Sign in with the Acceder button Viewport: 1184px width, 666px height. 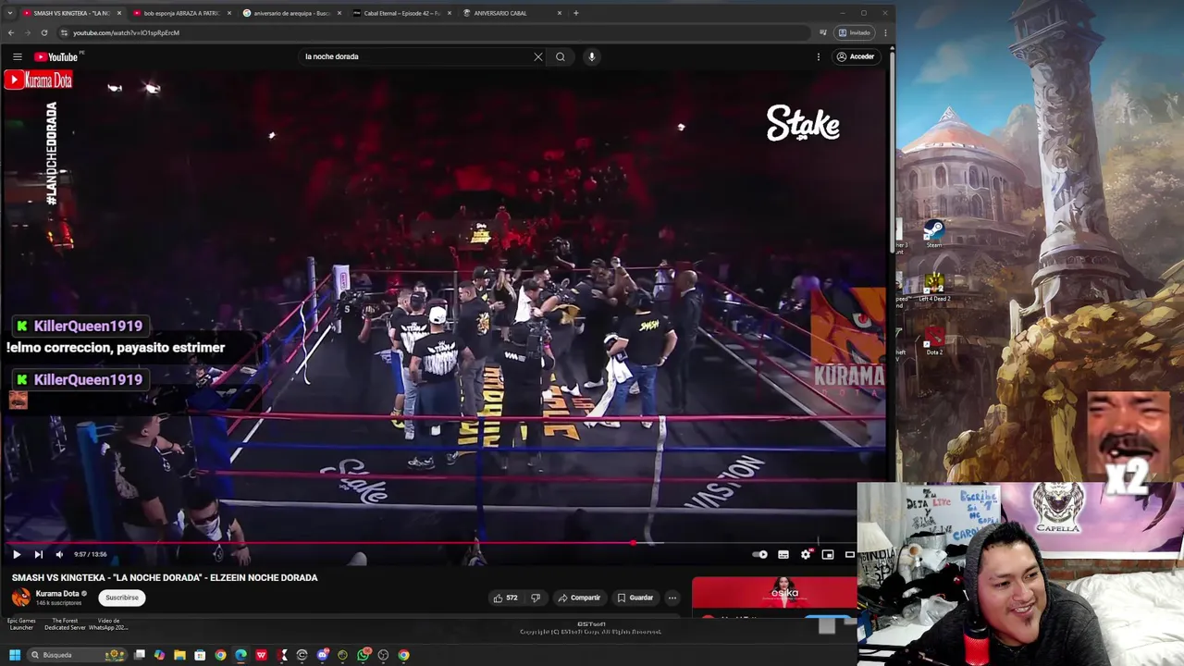[x=856, y=56]
